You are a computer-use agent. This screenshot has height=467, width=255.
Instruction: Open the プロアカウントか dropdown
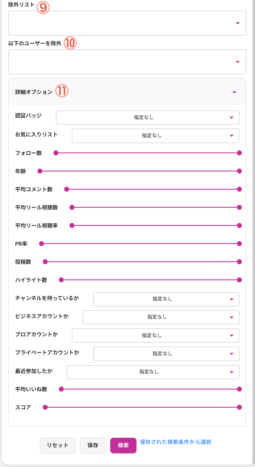(155, 336)
